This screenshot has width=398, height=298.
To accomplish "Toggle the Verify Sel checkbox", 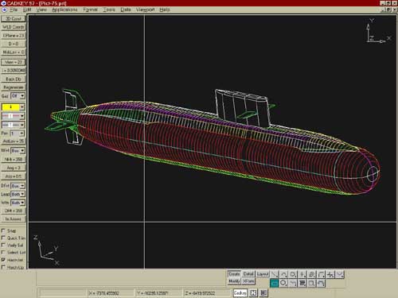I will tap(3, 245).
